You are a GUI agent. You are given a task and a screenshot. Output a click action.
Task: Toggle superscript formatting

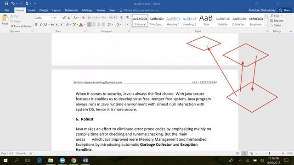(x=62, y=24)
